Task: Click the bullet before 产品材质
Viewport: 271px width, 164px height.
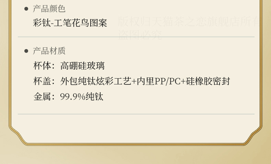Action: coord(26,51)
